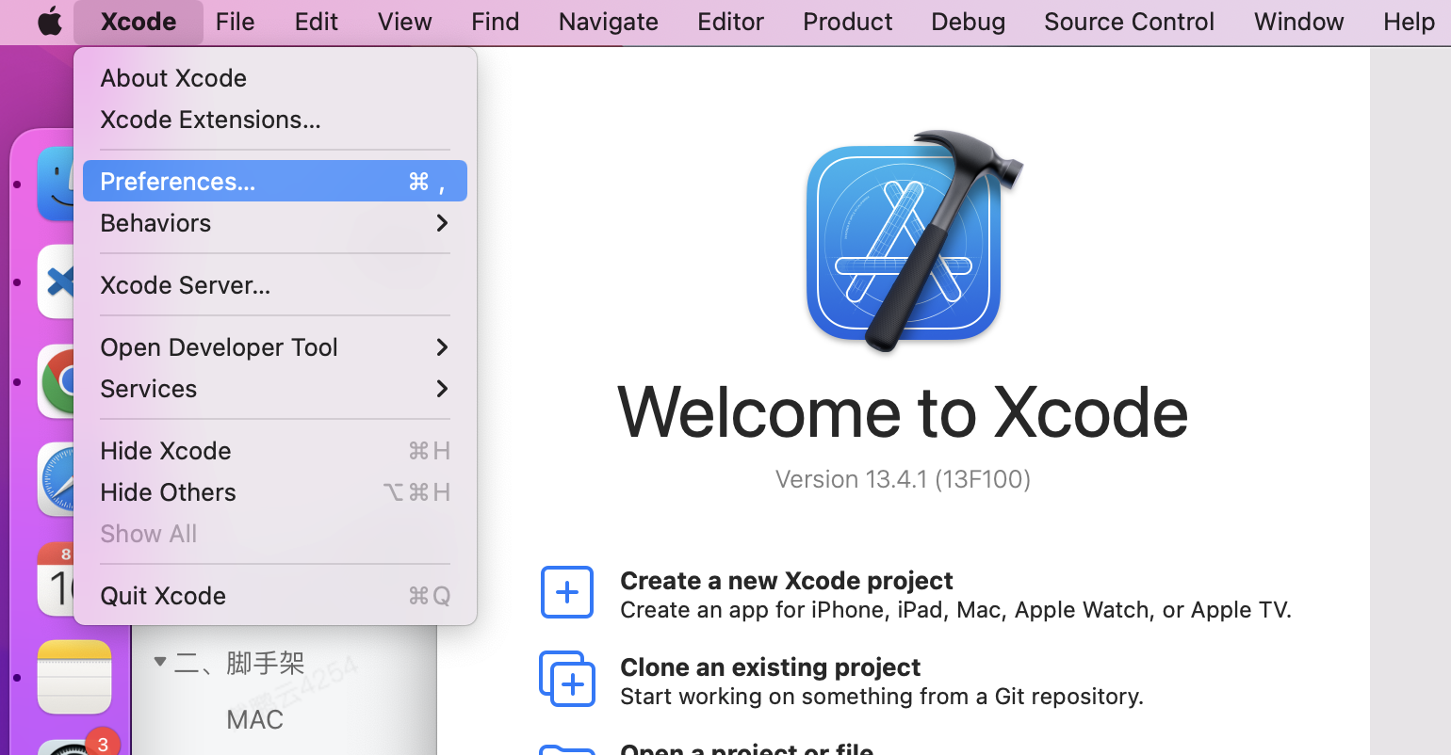The height and width of the screenshot is (755, 1451).
Task: Click the Clone project icon
Action: coord(567,679)
